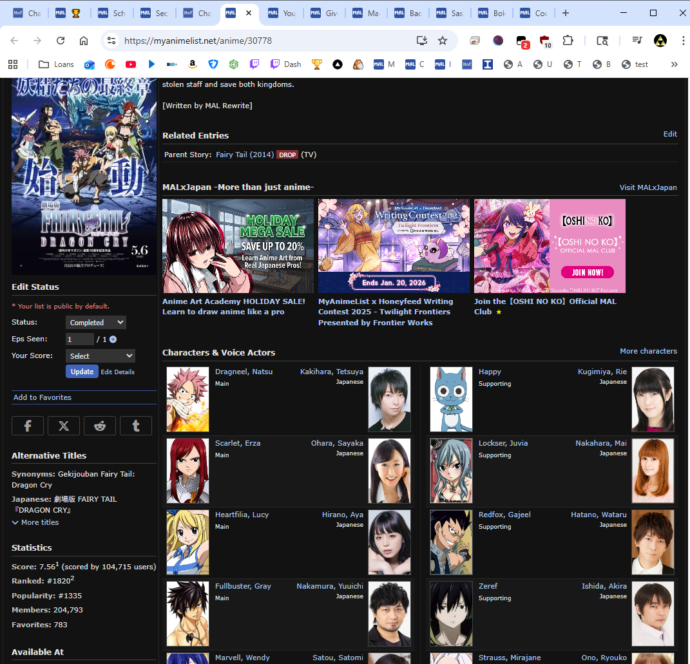Open Kakihara, Tetsuya voice actor page

332,372
